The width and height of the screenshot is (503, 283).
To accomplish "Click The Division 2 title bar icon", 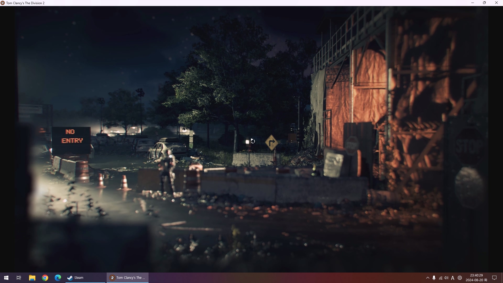I will 3,3.
